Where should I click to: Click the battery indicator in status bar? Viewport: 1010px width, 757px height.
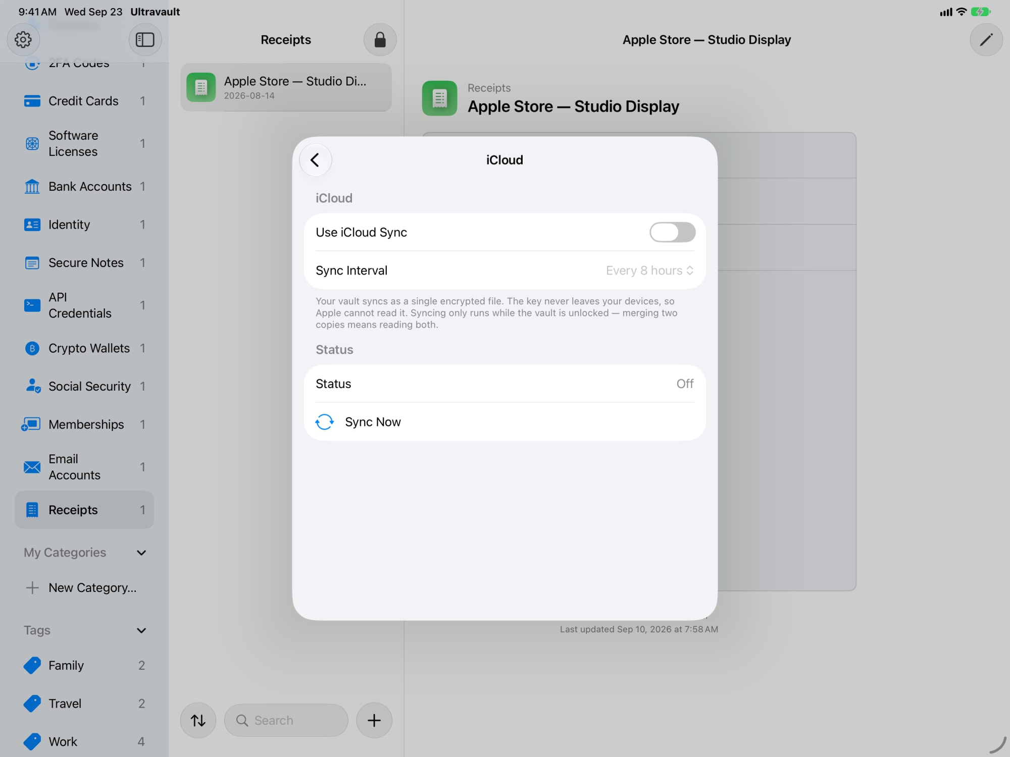pos(980,12)
